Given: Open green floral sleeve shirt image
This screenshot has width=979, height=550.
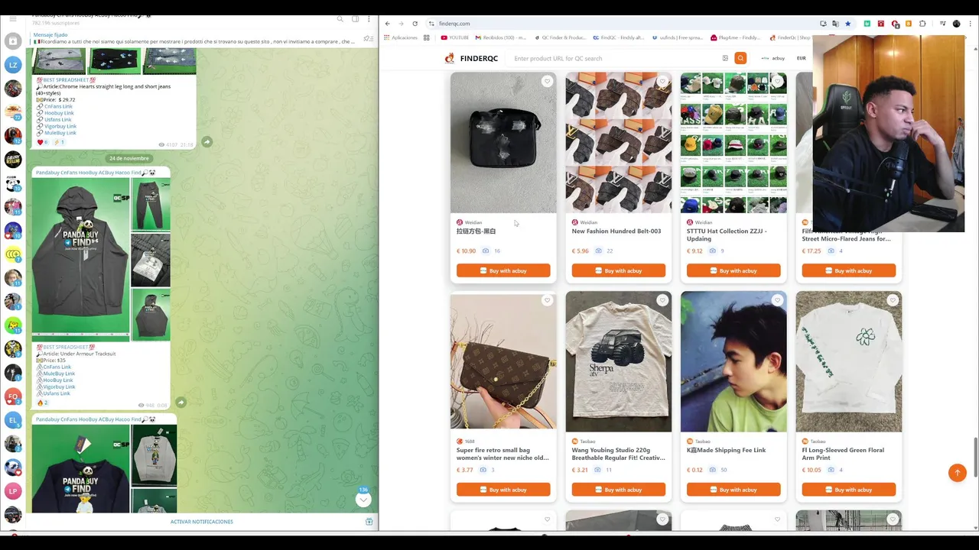Looking at the screenshot, I should (849, 361).
